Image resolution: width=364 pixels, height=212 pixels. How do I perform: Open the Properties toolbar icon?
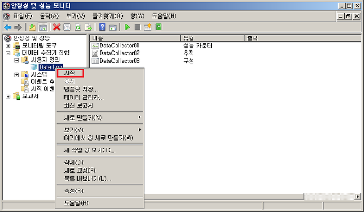click(x=67, y=27)
